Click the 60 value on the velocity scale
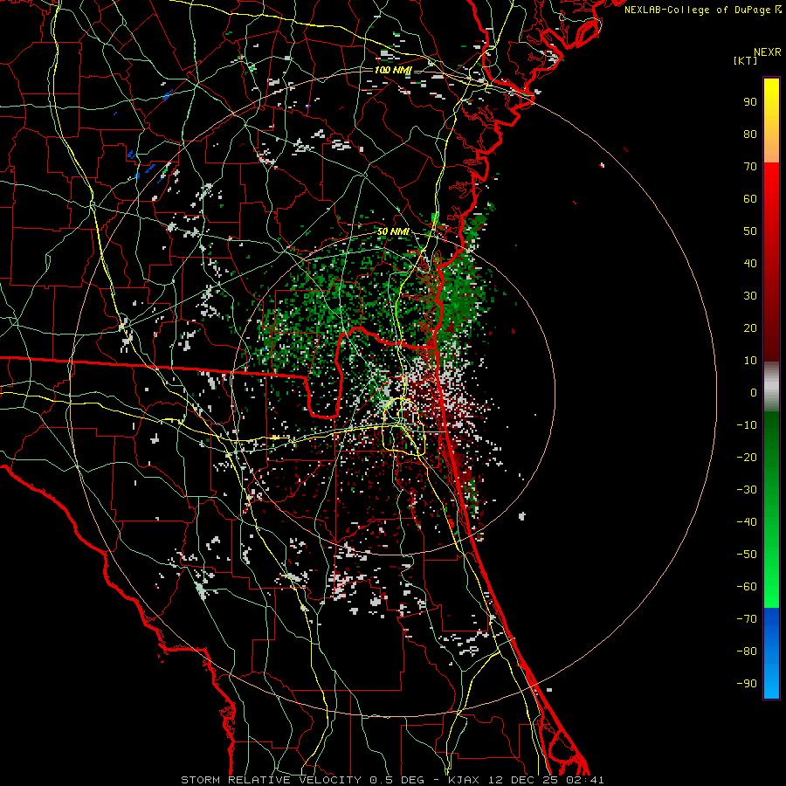This screenshot has width=786, height=786. (750, 199)
